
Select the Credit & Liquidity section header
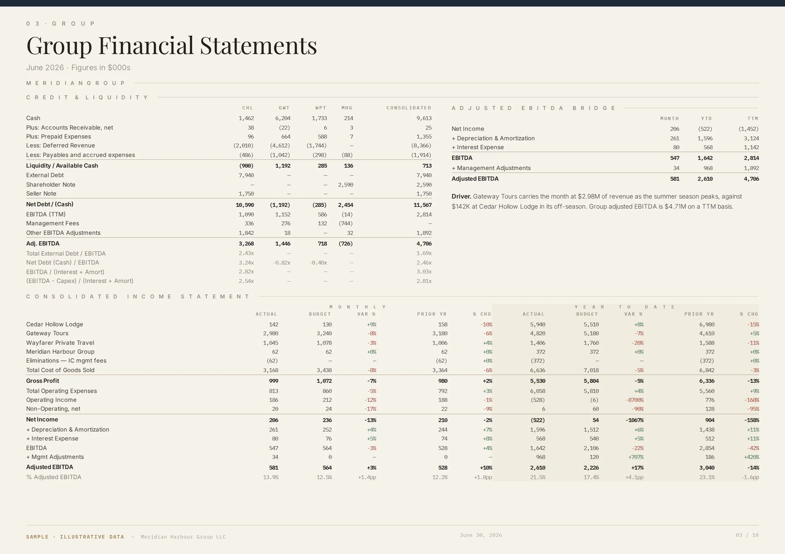pos(87,97)
